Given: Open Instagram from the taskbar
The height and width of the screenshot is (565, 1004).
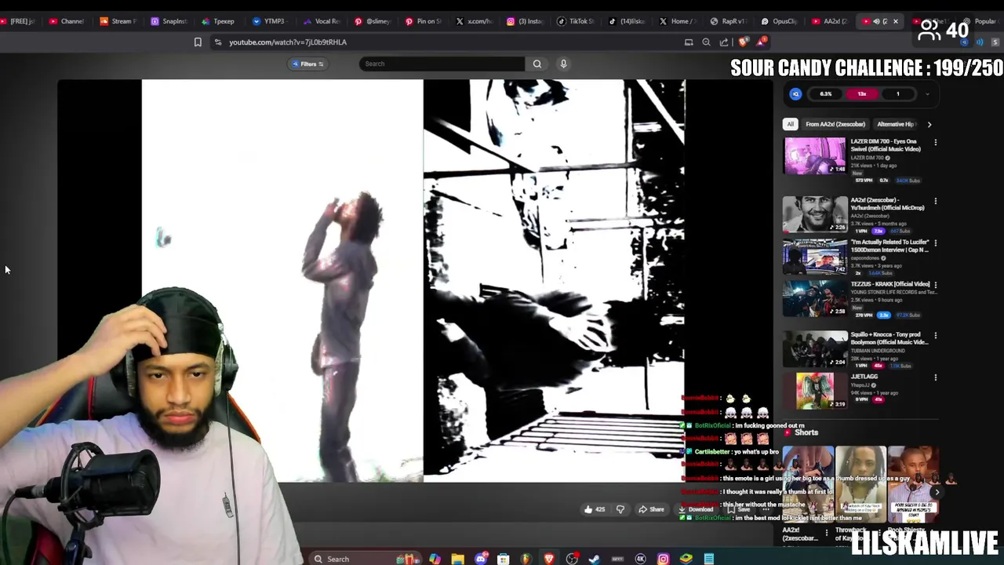Looking at the screenshot, I should pos(663,559).
